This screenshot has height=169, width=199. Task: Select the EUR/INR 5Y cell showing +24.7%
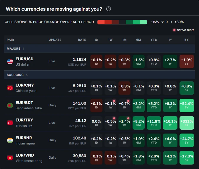[x=187, y=140]
